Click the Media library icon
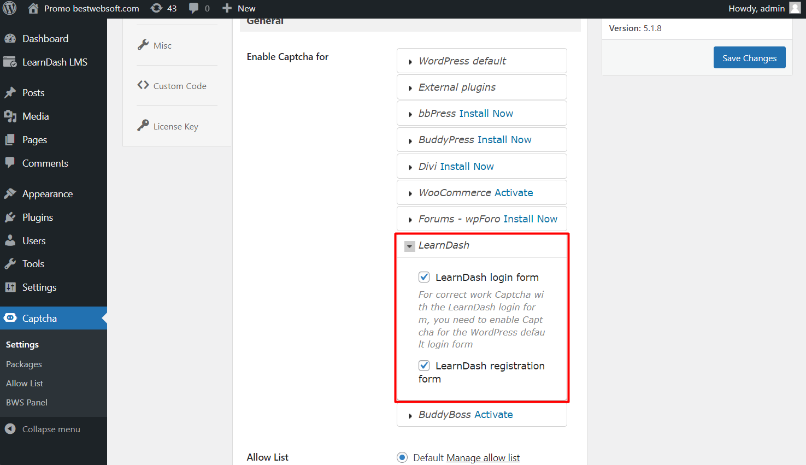 point(10,116)
